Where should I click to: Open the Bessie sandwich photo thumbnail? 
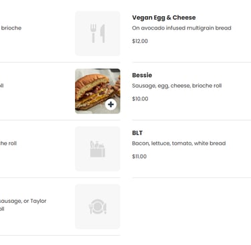click(x=98, y=91)
